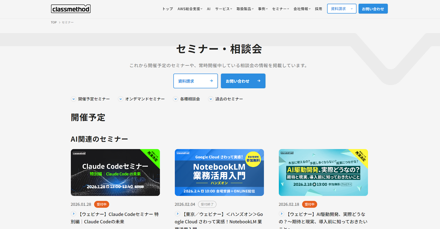This screenshot has width=440, height=229.
Task: Open the NotebookLM 業務活用入門 thumbnail
Action: tap(219, 172)
